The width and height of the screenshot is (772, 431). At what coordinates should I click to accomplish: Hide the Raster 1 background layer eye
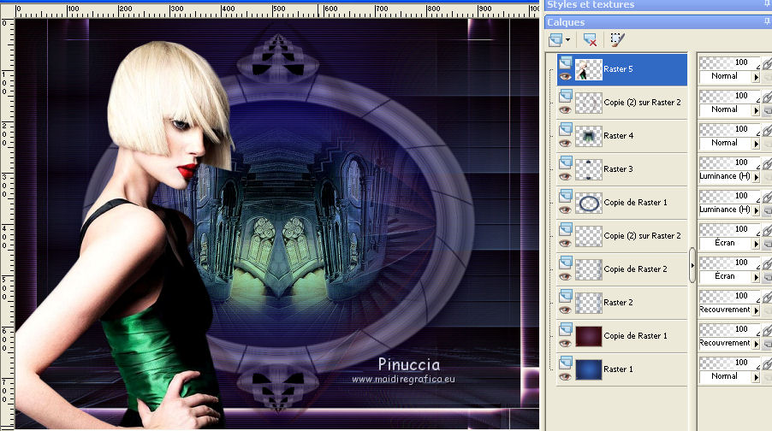point(565,376)
